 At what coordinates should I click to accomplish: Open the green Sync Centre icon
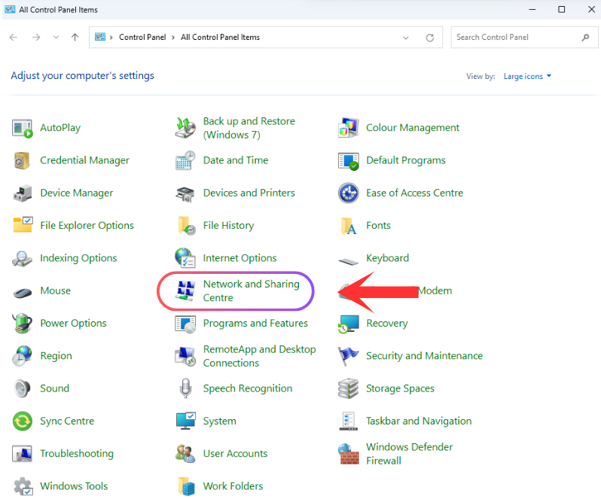pos(23,421)
